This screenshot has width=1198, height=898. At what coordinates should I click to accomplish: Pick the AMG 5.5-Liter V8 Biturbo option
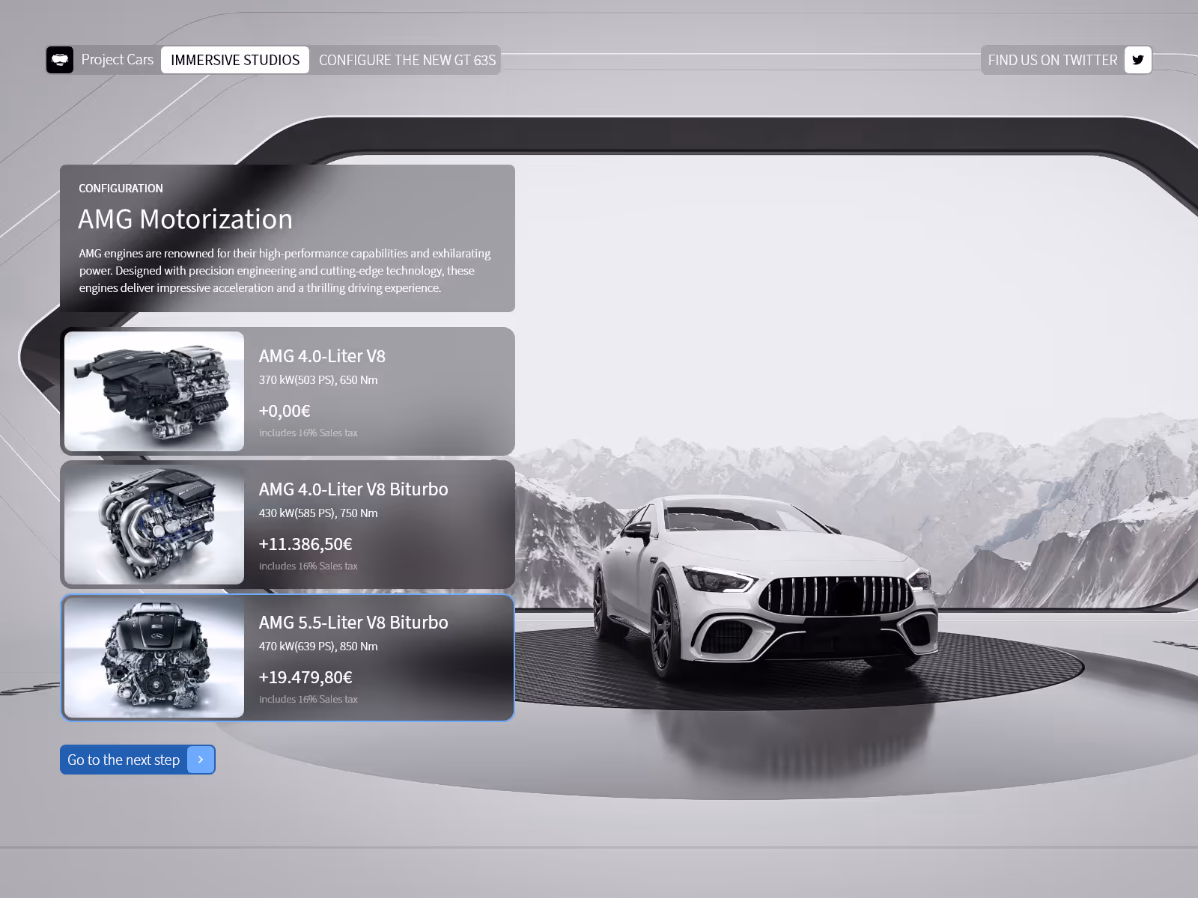288,658
